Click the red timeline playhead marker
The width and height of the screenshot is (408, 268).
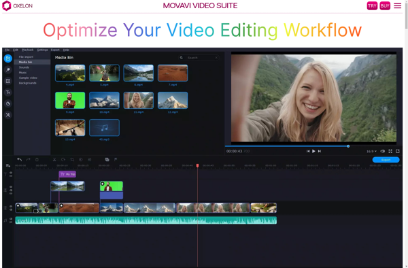tap(197, 165)
